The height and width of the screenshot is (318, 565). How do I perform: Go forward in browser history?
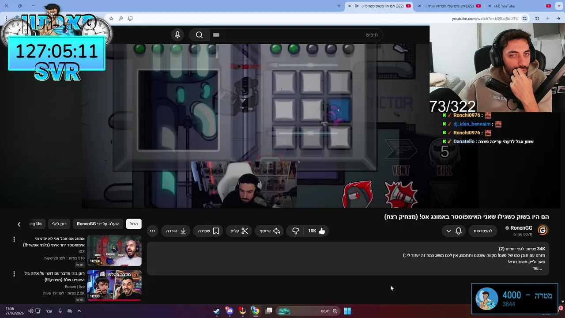coord(548,19)
